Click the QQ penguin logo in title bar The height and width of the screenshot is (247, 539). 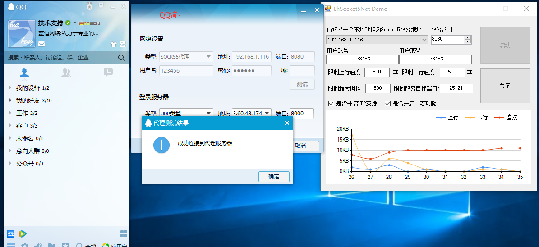coord(11,7)
